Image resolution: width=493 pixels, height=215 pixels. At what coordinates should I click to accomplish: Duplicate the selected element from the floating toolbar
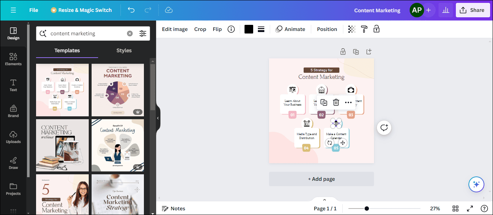324,102
